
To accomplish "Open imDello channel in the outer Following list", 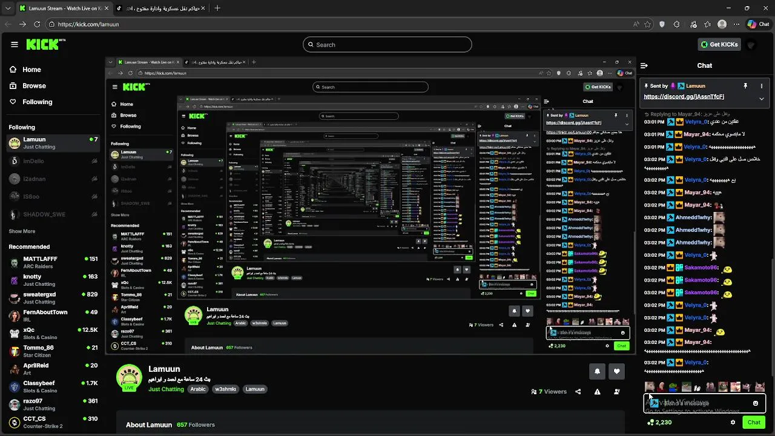I will click(x=53, y=161).
